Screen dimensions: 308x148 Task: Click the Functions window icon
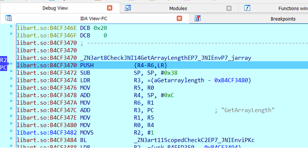[x=247, y=8]
